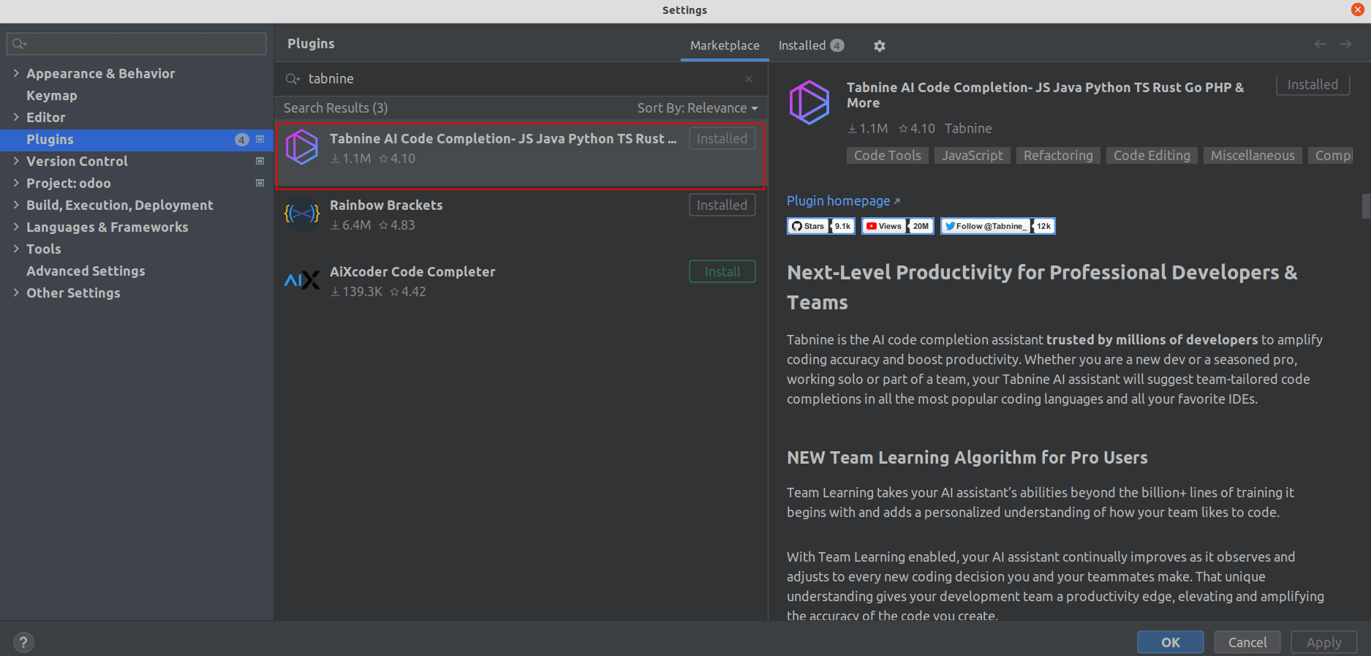Click the Code Editing tag
Viewport: 1371px width, 656px height.
[1152, 156]
